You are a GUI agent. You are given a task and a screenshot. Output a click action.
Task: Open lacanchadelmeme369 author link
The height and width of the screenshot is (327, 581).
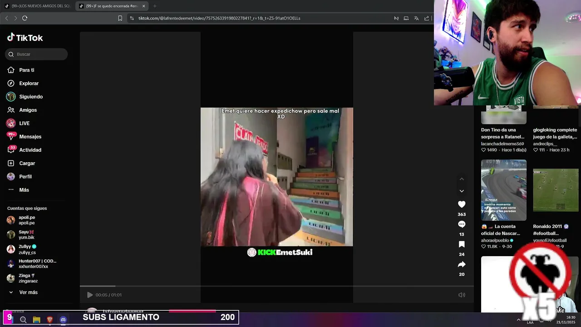pyautogui.click(x=502, y=144)
